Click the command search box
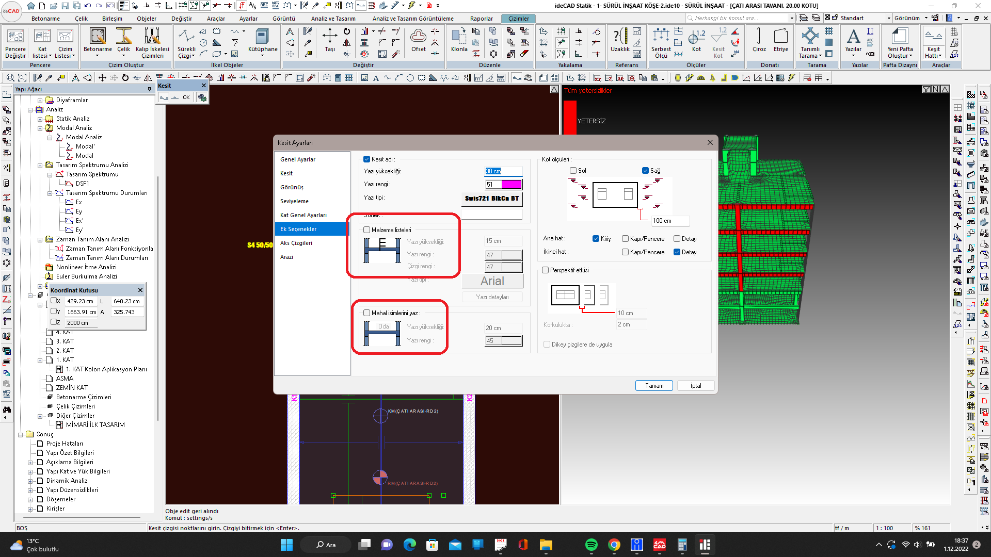991x557 pixels. click(x=740, y=18)
